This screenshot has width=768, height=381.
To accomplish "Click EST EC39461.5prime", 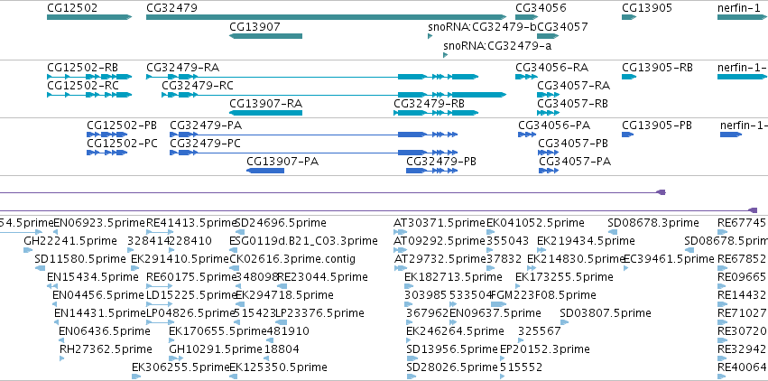I will tap(671, 258).
